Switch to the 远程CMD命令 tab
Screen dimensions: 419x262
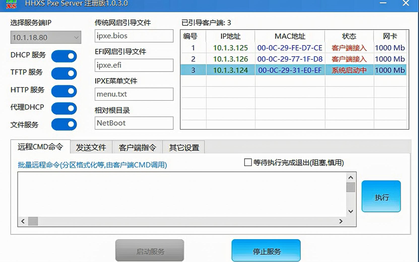[x=40, y=147]
